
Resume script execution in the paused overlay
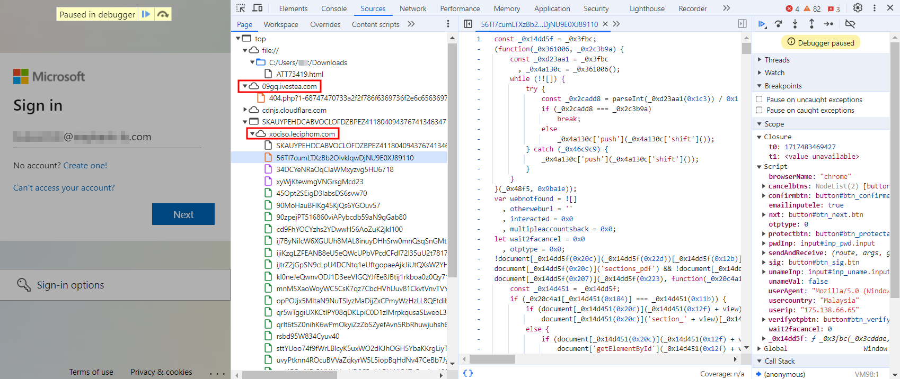[146, 14]
